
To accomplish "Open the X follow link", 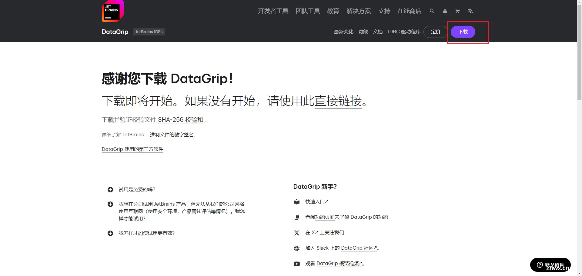I will (x=315, y=233).
